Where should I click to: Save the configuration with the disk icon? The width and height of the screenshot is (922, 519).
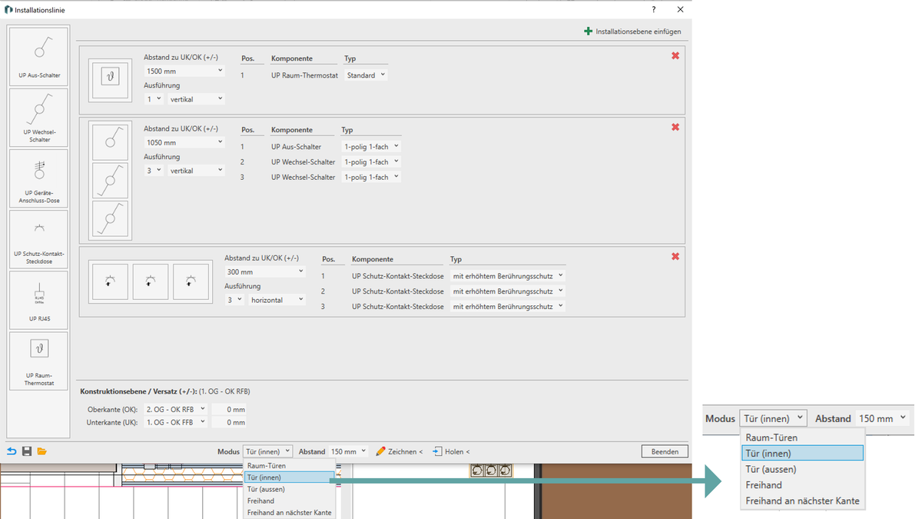point(27,451)
